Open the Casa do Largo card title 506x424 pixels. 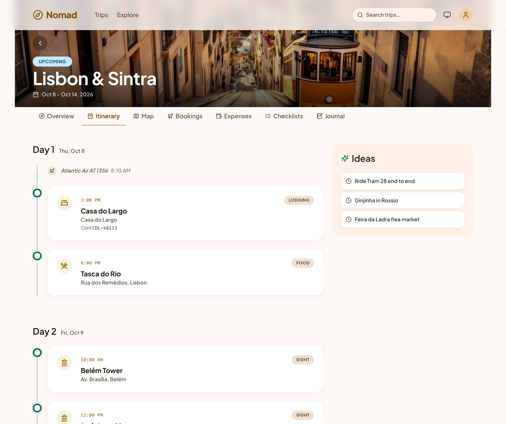[104, 211]
